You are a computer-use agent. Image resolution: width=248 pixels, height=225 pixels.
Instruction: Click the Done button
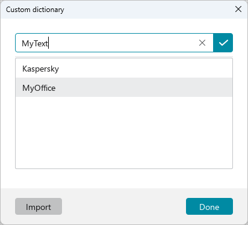click(209, 206)
